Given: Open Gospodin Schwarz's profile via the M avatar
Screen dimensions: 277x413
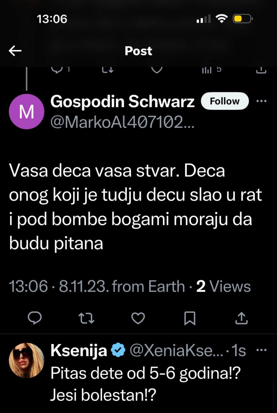Looking at the screenshot, I should [26, 111].
